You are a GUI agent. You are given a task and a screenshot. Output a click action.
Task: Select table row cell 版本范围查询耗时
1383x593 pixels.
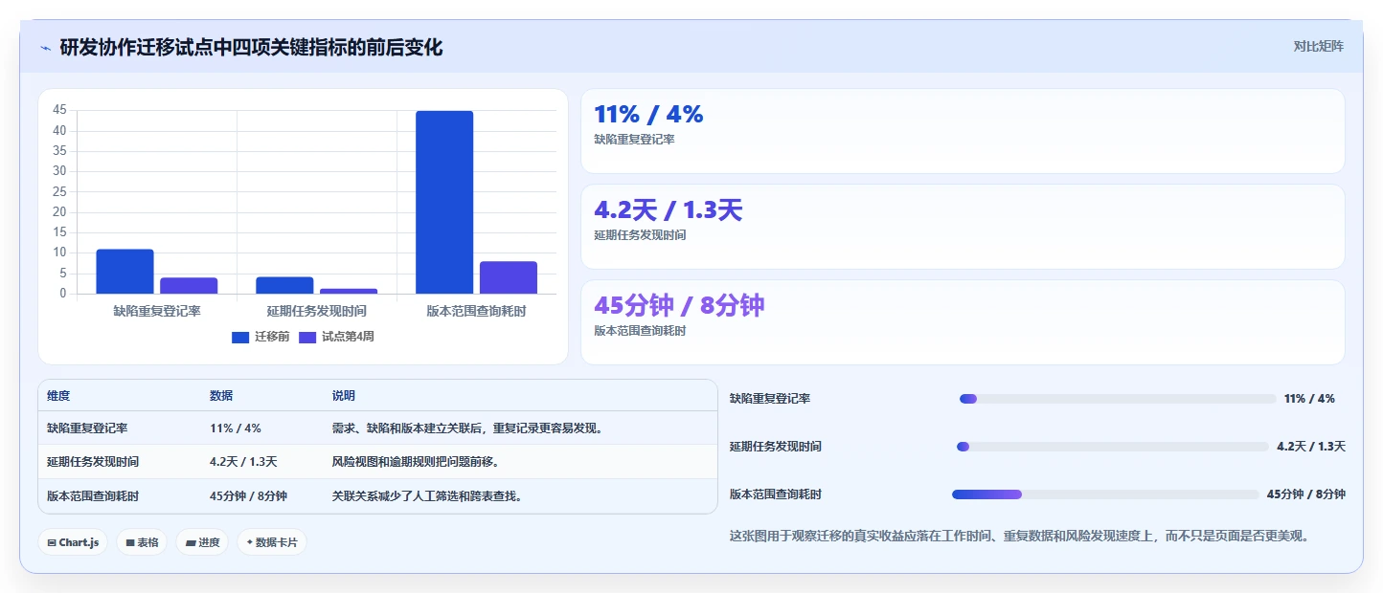[x=93, y=496]
